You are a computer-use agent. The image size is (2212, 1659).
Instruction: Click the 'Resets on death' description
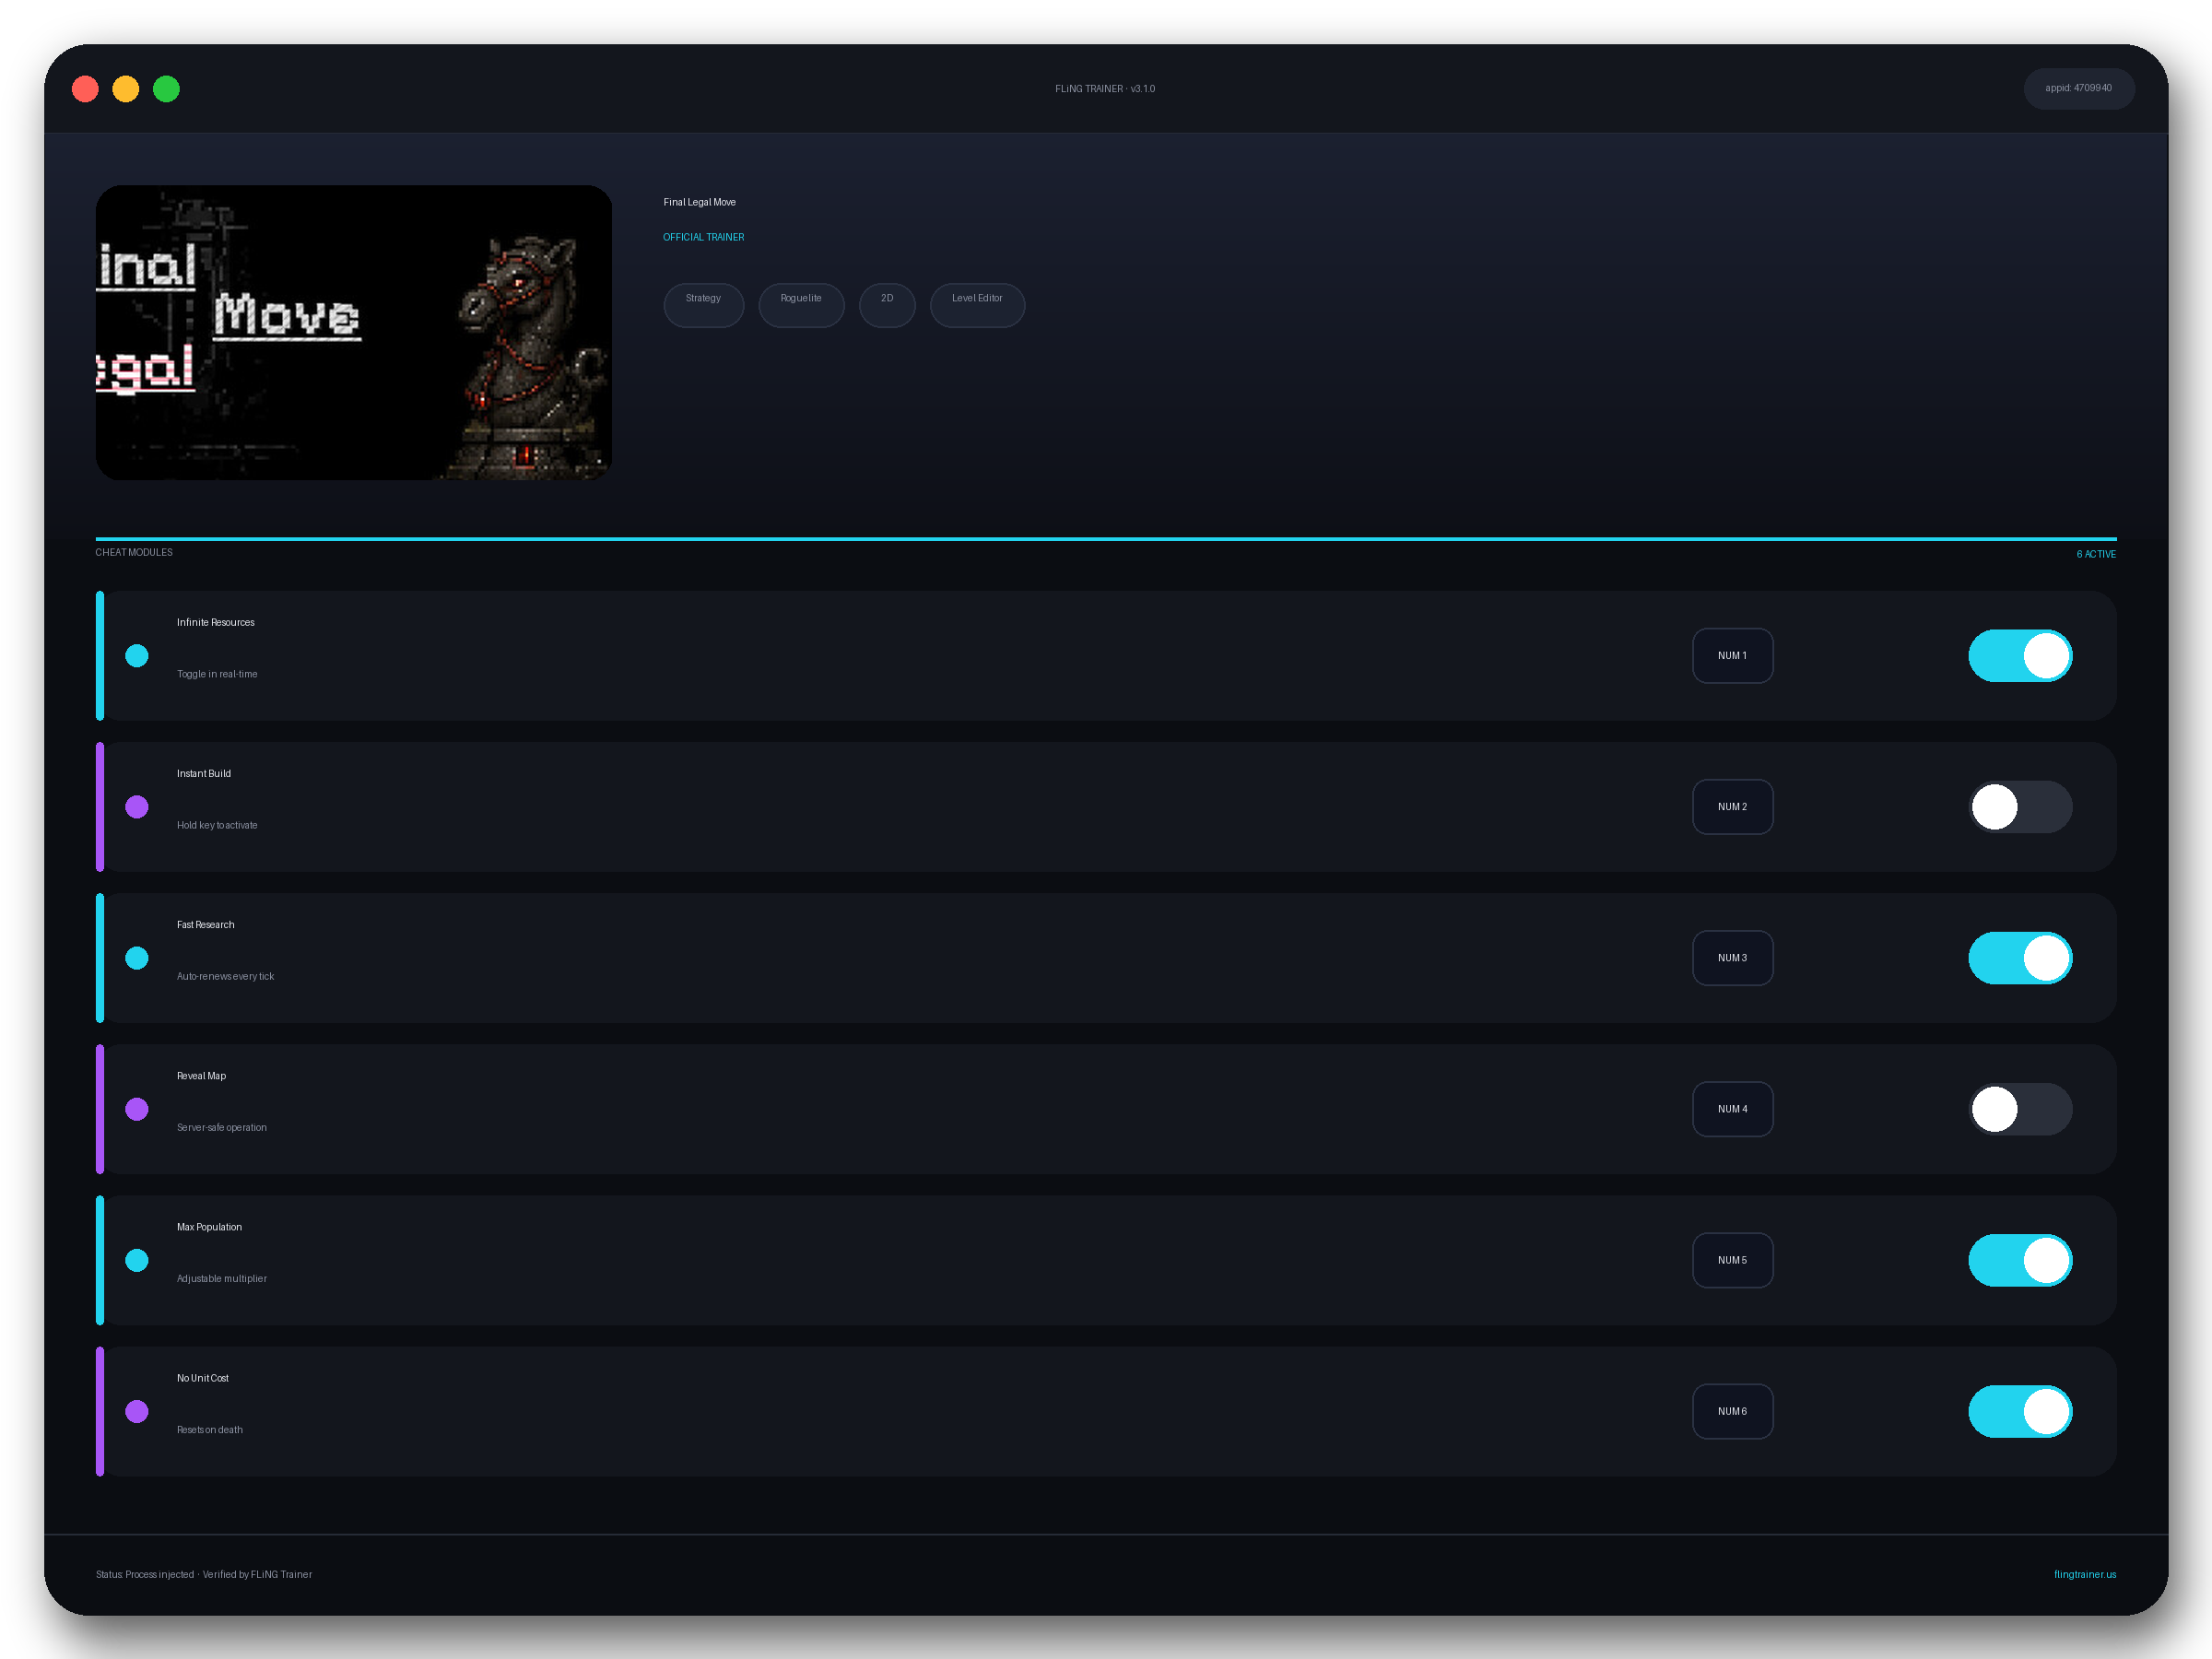click(209, 1429)
